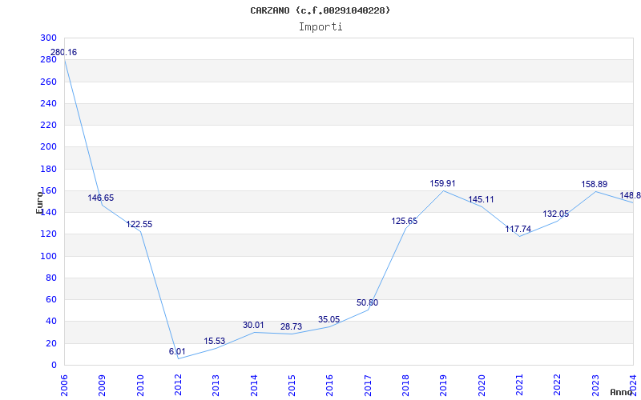Select the 132.05 data label
The width and height of the screenshot is (641, 400).
pos(555,214)
